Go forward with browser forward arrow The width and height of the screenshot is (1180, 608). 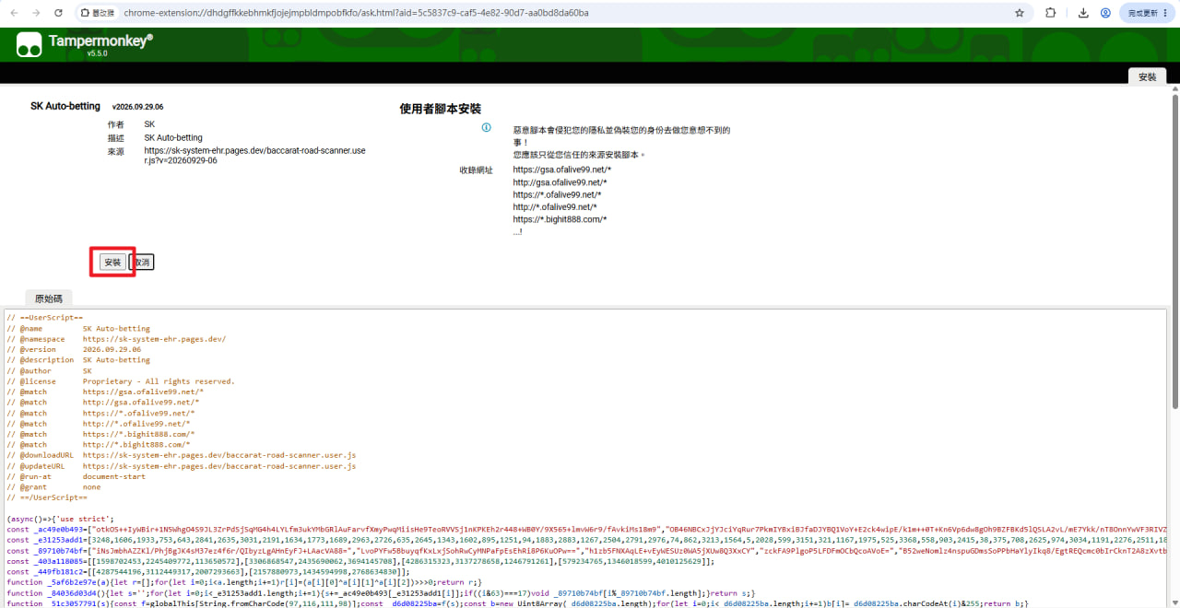[x=35, y=13]
